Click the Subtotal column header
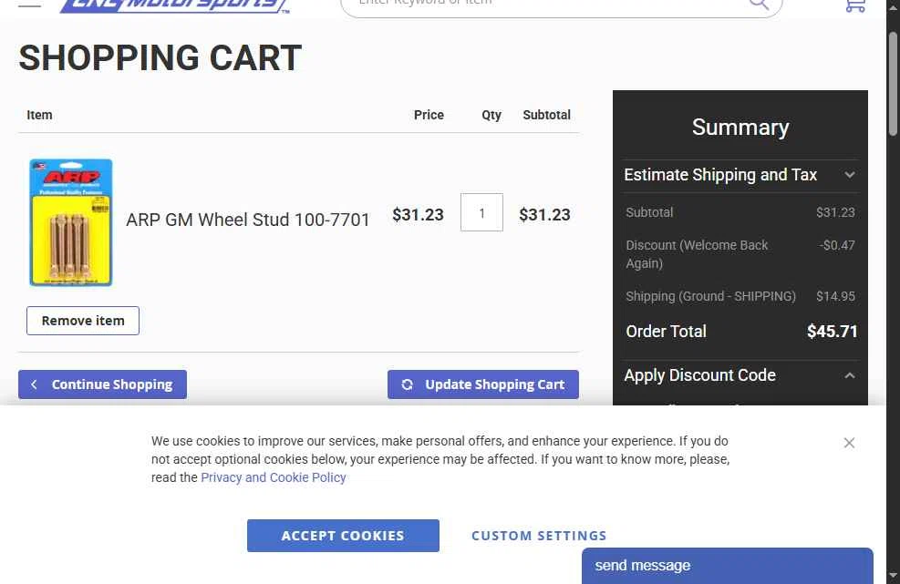This screenshot has height=584, width=900. point(546,116)
